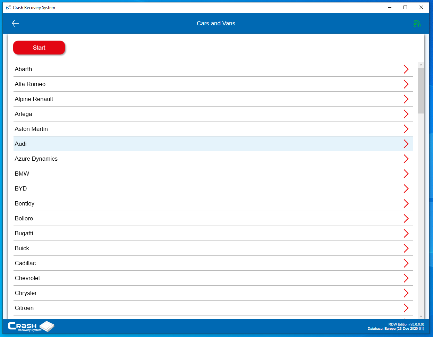Select the Cadillac brand name
This screenshot has height=337, width=433.
(25, 263)
